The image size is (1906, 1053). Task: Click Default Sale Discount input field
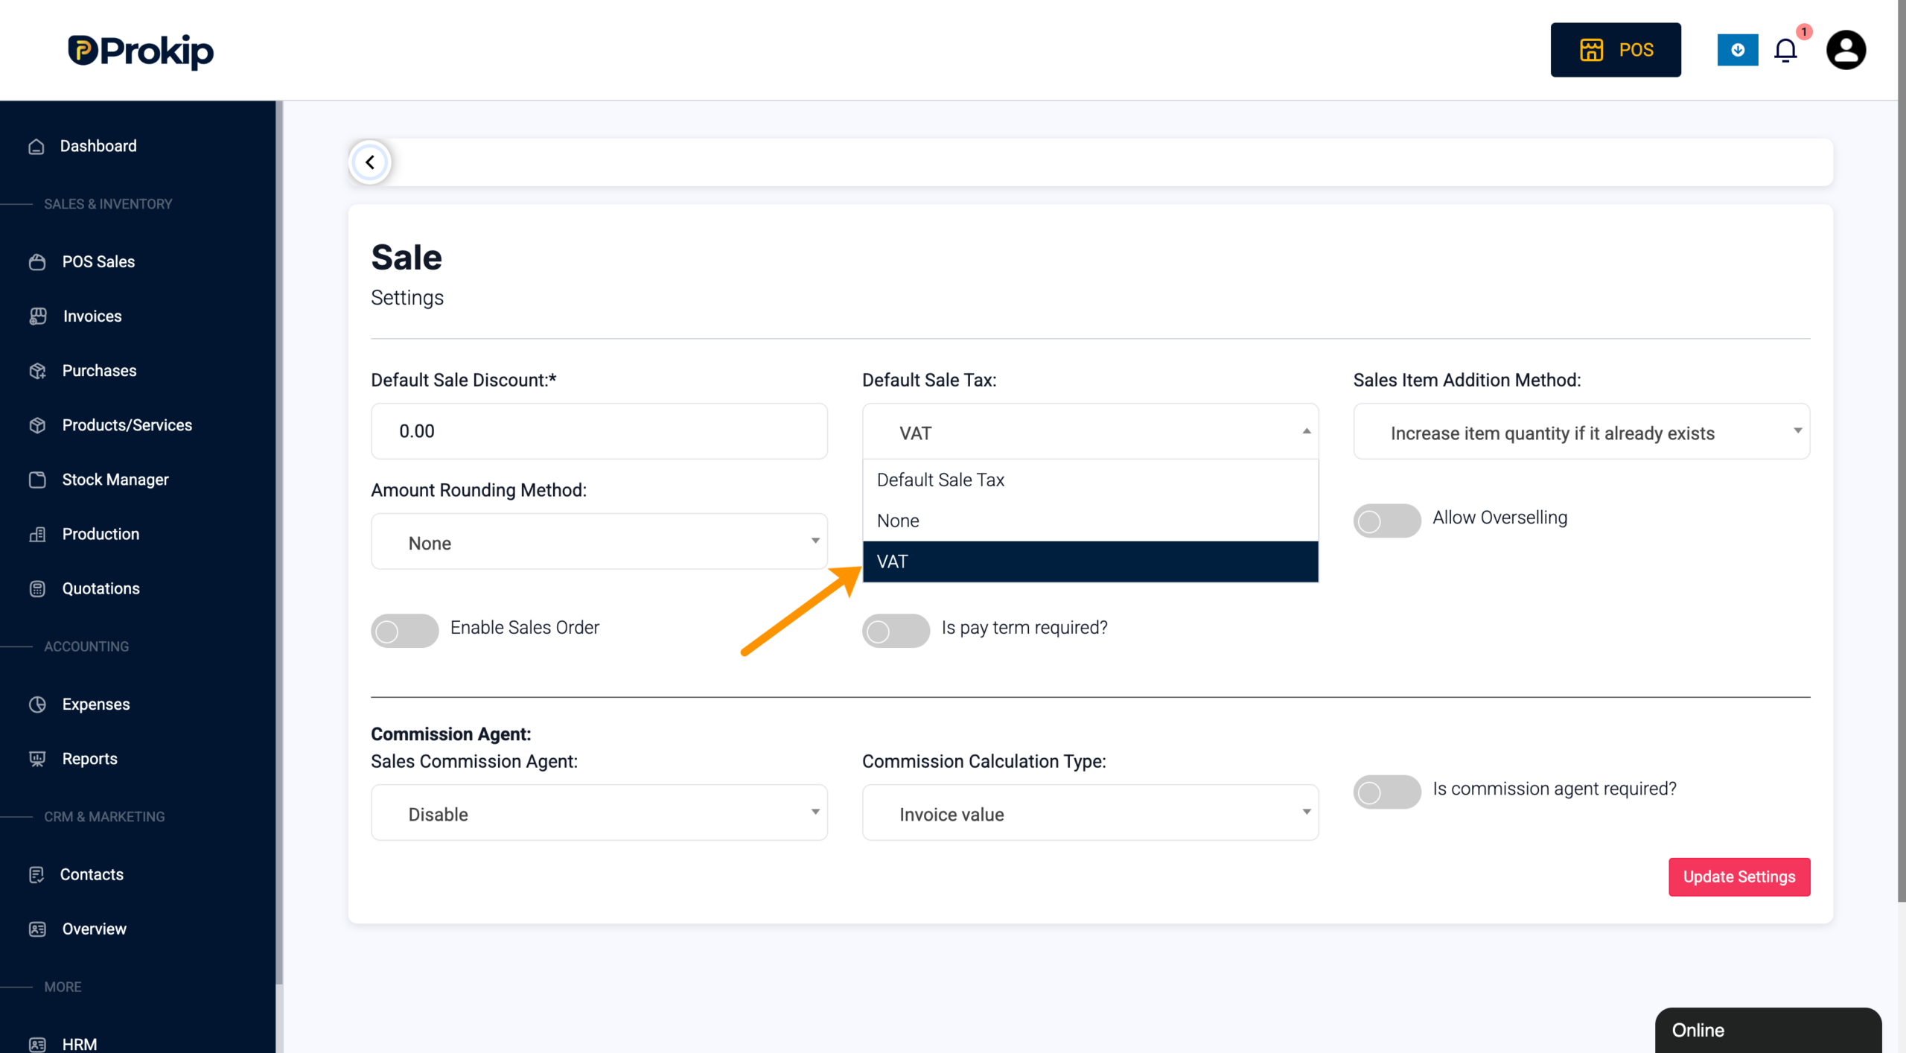(x=599, y=431)
